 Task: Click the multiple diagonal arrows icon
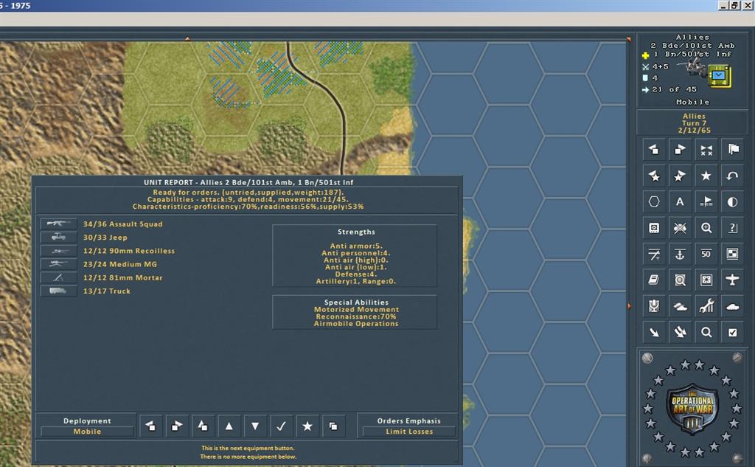[680, 332]
